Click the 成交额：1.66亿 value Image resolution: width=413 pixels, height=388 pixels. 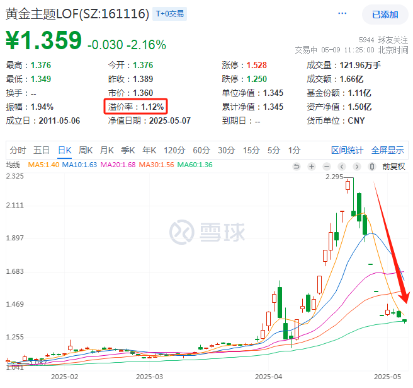point(335,79)
